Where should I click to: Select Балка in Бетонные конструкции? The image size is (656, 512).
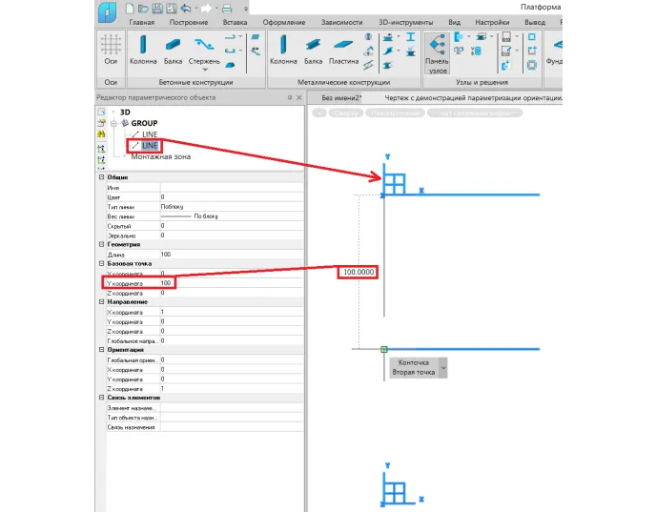173,51
